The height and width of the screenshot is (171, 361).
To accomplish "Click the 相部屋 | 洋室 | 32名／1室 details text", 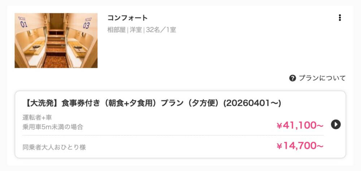I will tap(142, 30).
